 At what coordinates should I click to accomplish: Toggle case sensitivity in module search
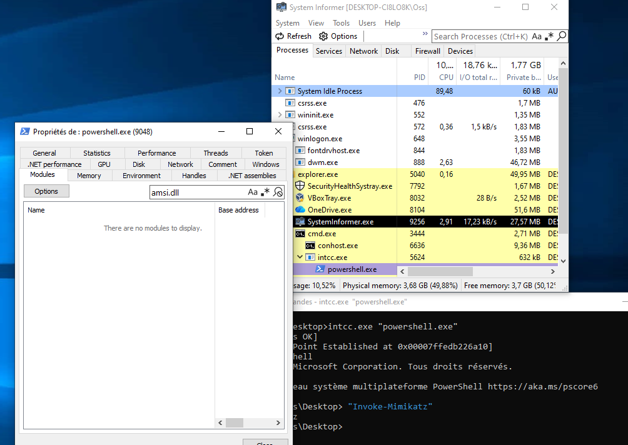click(x=252, y=192)
